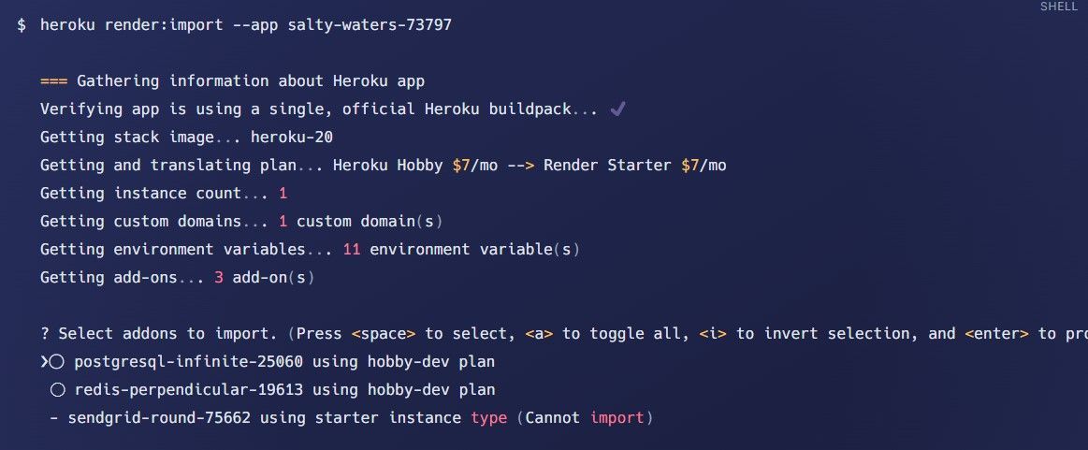Click the selection cursor arrow beside postgresql

click(x=43, y=362)
